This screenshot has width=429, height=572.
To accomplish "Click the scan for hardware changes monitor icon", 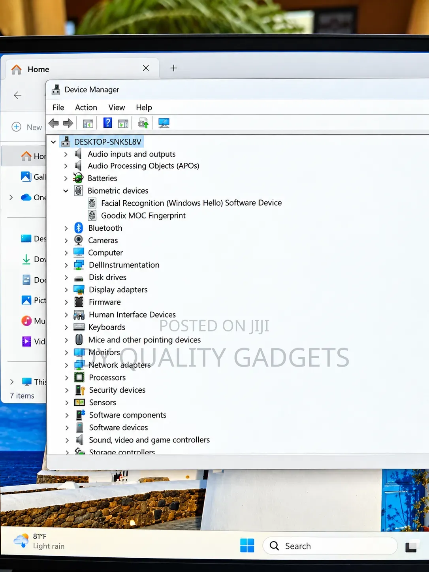I will [x=164, y=123].
